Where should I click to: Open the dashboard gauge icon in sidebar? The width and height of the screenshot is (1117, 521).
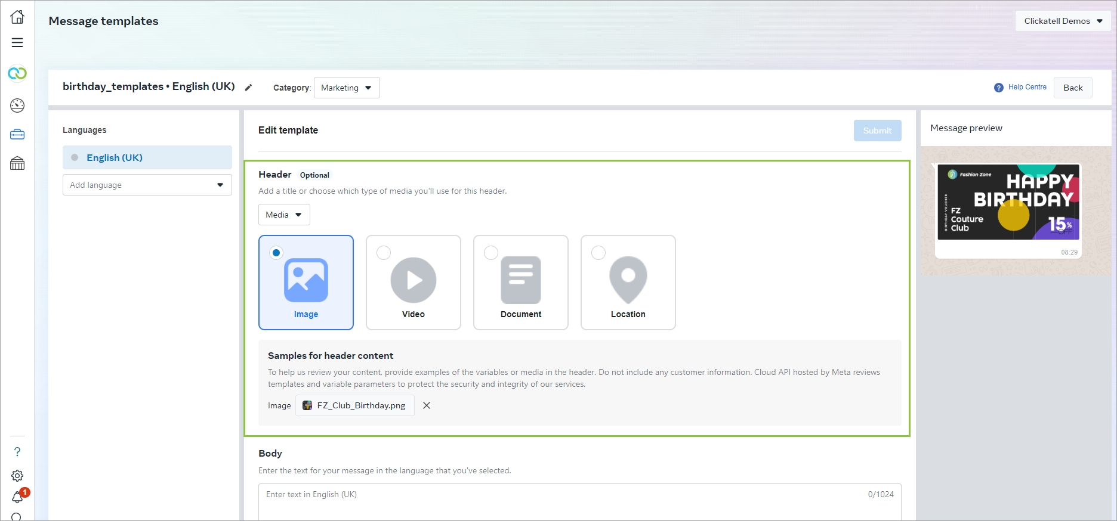point(17,106)
